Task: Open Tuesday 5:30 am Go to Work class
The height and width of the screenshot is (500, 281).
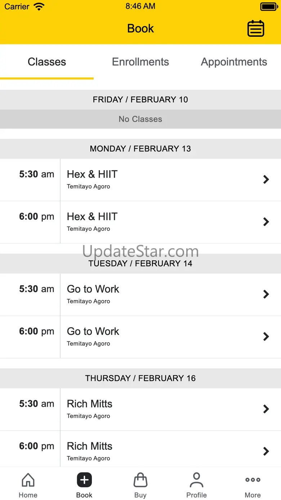Action: 140,295
